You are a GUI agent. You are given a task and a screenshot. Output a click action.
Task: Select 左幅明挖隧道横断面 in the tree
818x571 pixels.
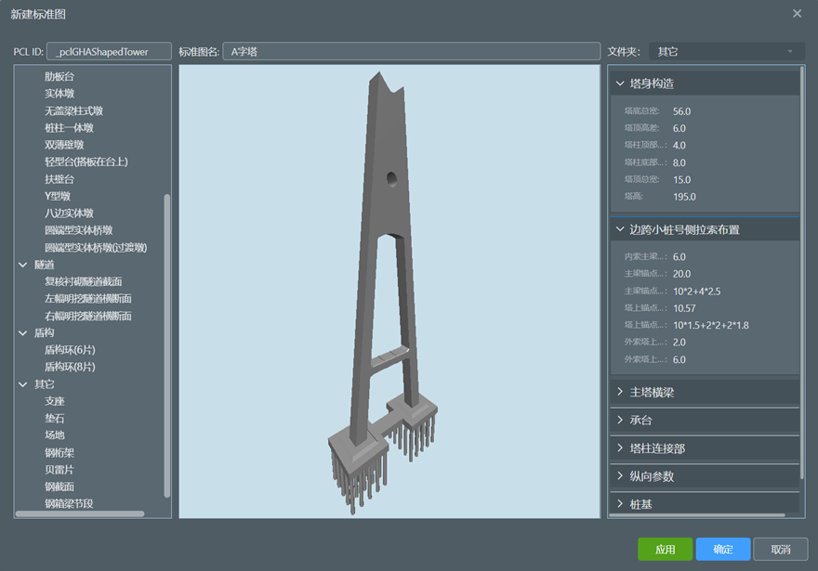point(87,299)
